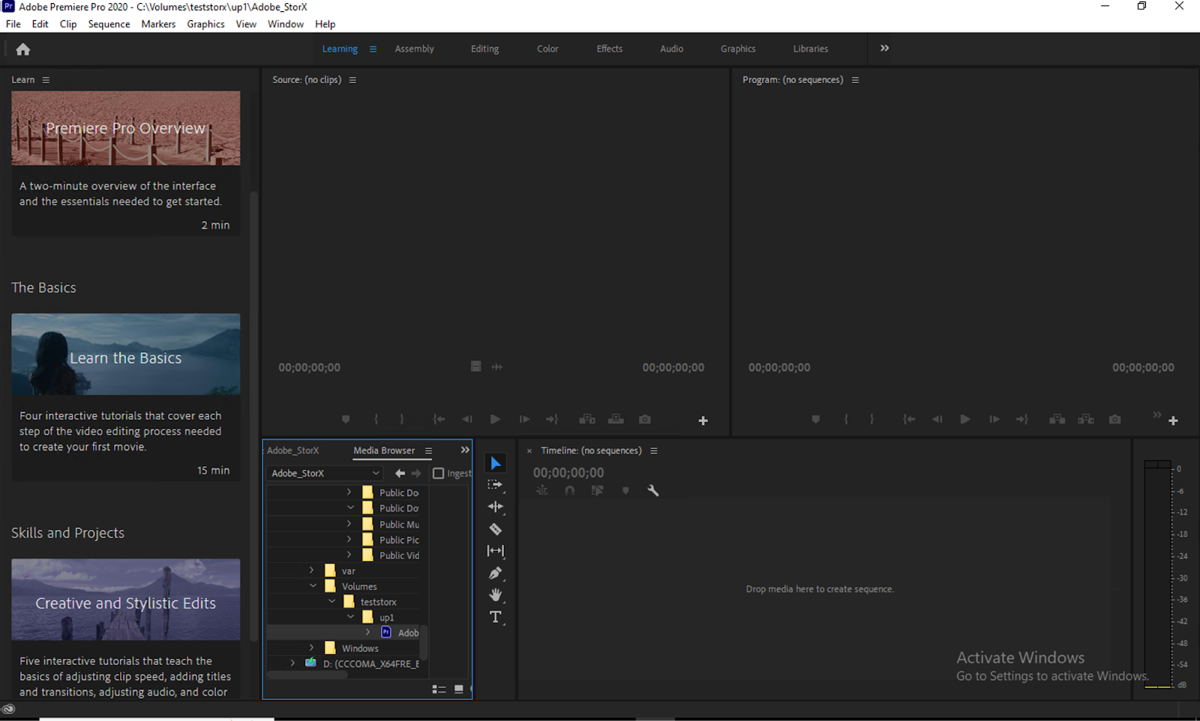This screenshot has height=721, width=1200.
Task: Collapse the up1 folder
Action: (350, 617)
